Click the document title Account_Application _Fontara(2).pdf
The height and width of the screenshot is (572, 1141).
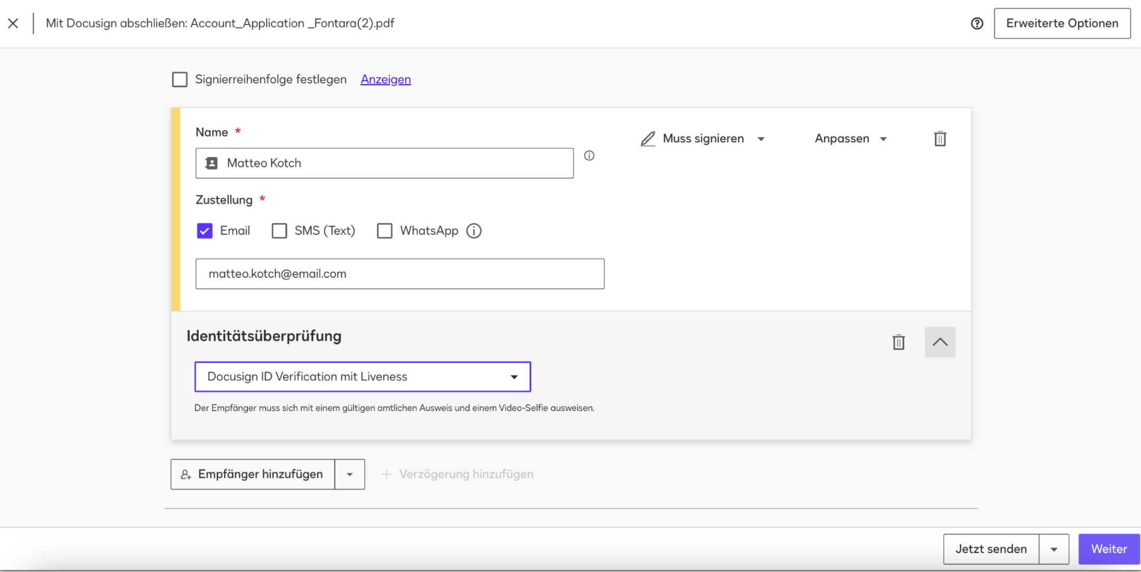(x=292, y=23)
